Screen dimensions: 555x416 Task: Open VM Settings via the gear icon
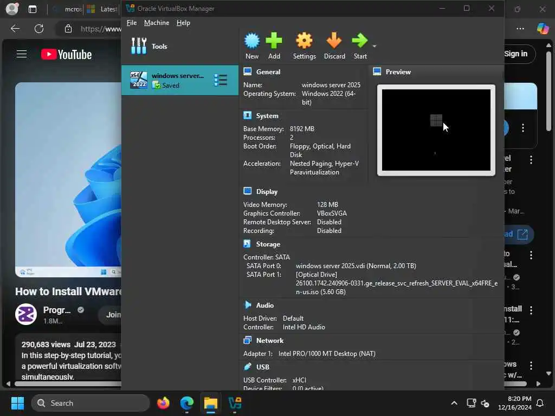click(304, 45)
